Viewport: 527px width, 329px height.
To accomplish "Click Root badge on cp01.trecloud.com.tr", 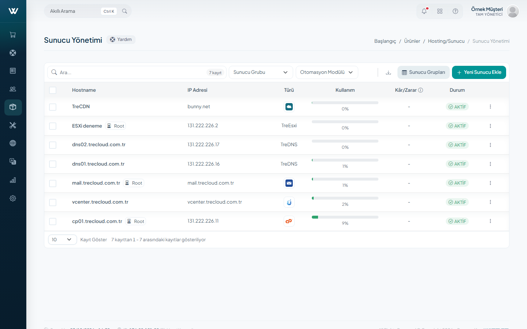I will click(x=136, y=221).
